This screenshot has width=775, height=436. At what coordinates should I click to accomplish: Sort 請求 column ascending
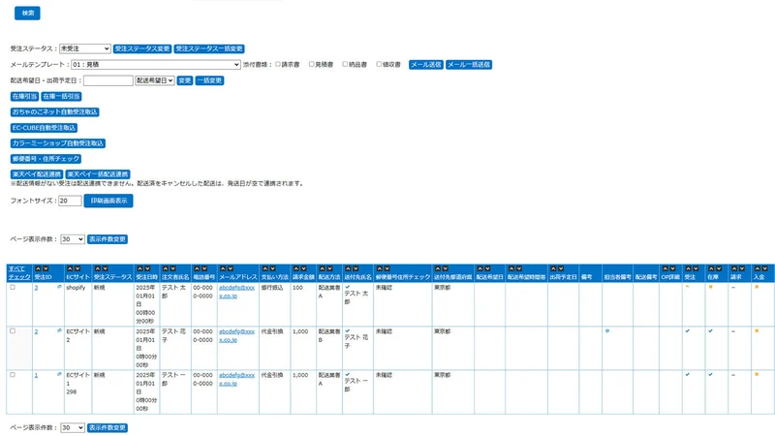tap(734, 268)
